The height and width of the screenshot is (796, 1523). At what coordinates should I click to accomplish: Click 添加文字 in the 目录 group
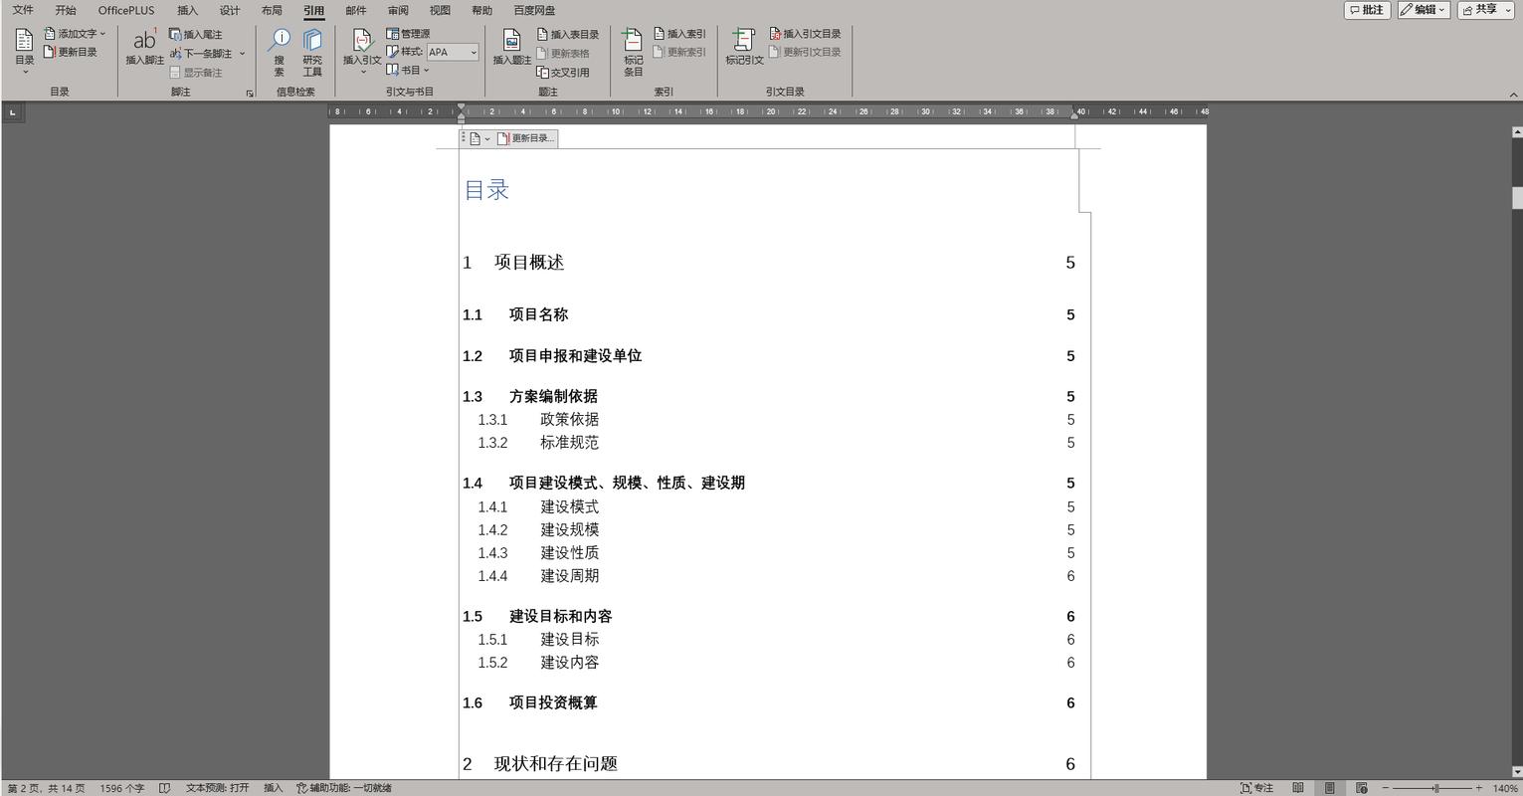(x=75, y=34)
